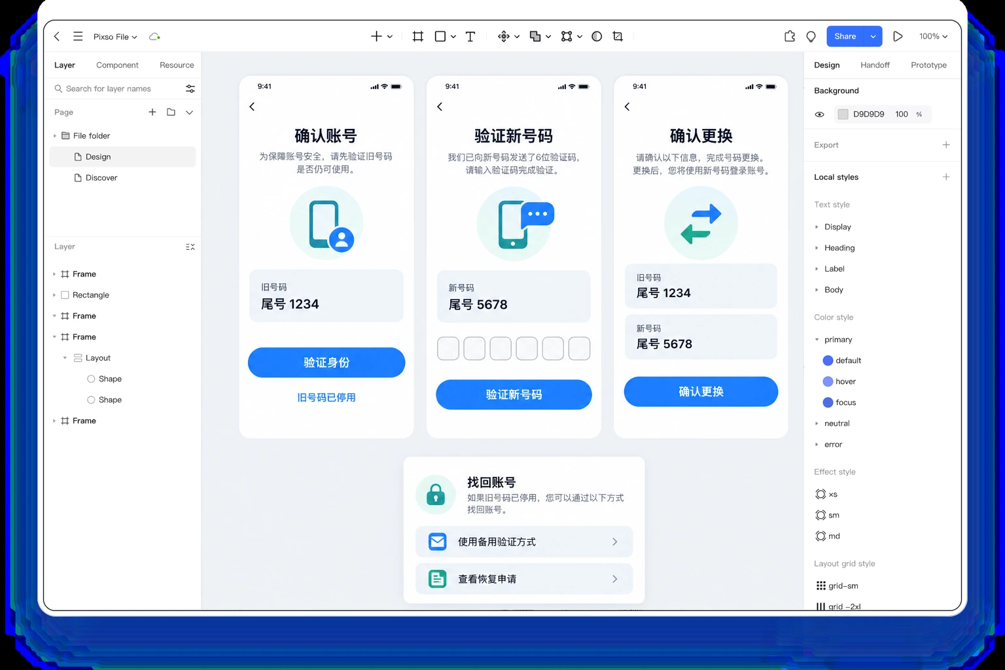
Task: Toggle Background visibility eye icon
Action: click(x=819, y=115)
